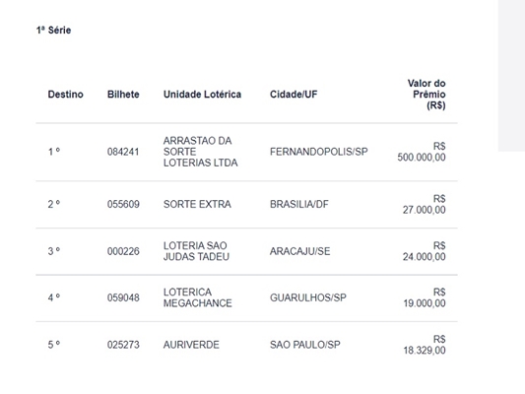Click the 1ª Série heading
The image size is (525, 394).
[53, 31]
